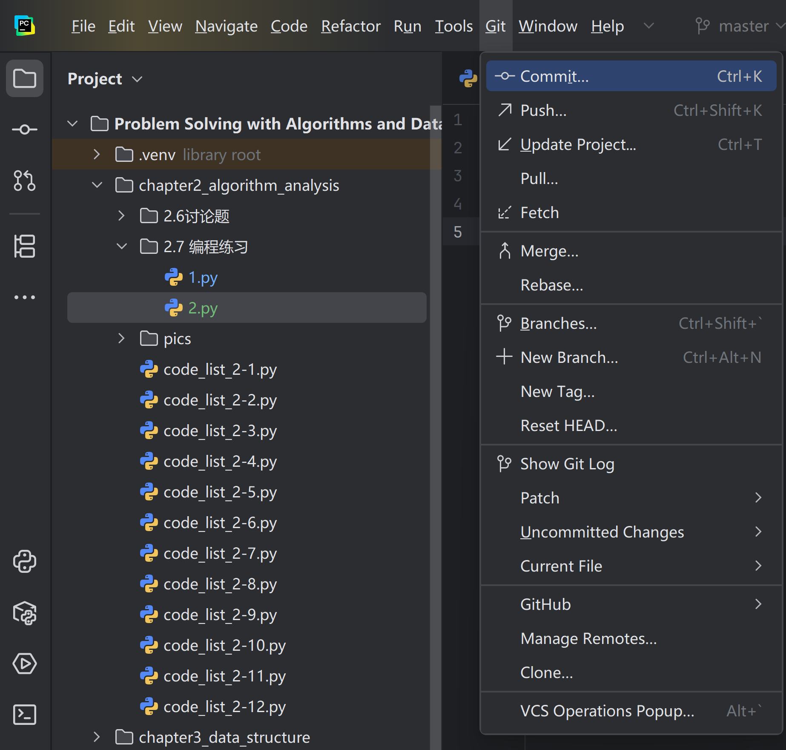Expand the .venv library root folder
Image resolution: width=786 pixels, height=750 pixels.
pyautogui.click(x=97, y=155)
